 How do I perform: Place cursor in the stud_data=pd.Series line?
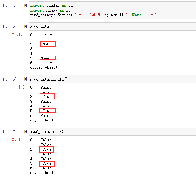pos(95,15)
